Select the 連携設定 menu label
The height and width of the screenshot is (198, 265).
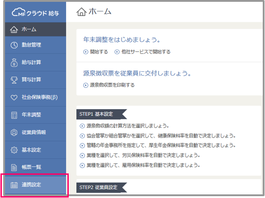point(31,185)
